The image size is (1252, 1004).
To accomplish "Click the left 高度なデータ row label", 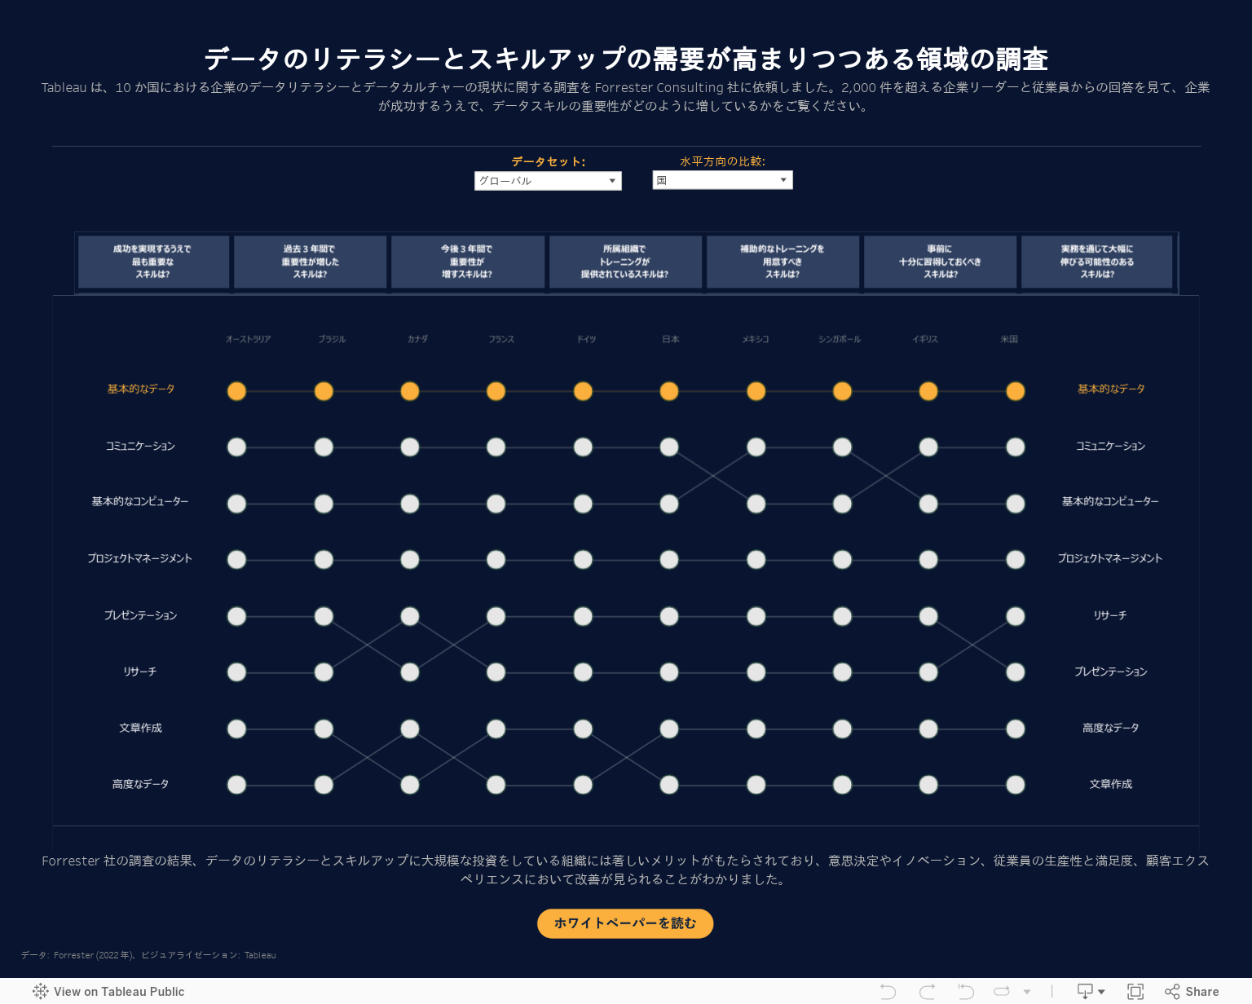I will 140,785.
